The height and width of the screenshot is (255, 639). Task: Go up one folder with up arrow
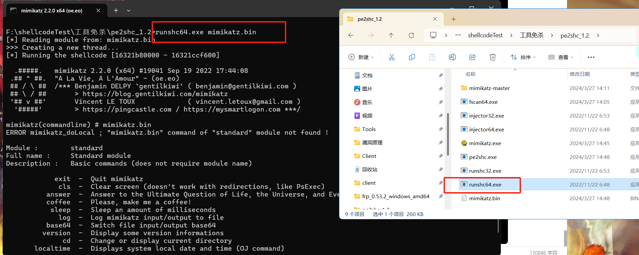pos(391,35)
